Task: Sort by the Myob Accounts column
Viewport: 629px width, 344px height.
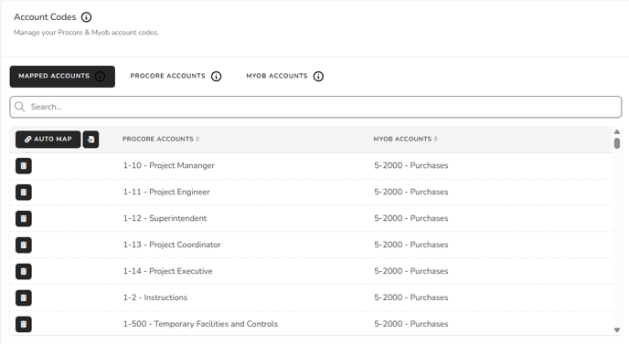Action: coord(405,139)
